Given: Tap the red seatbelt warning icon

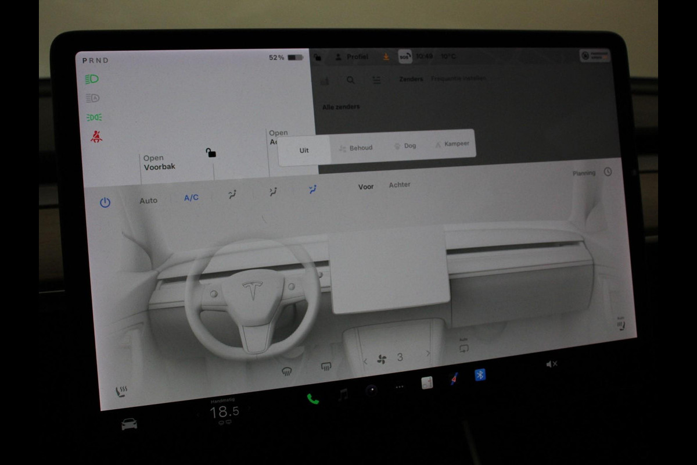Looking at the screenshot, I should tap(96, 137).
